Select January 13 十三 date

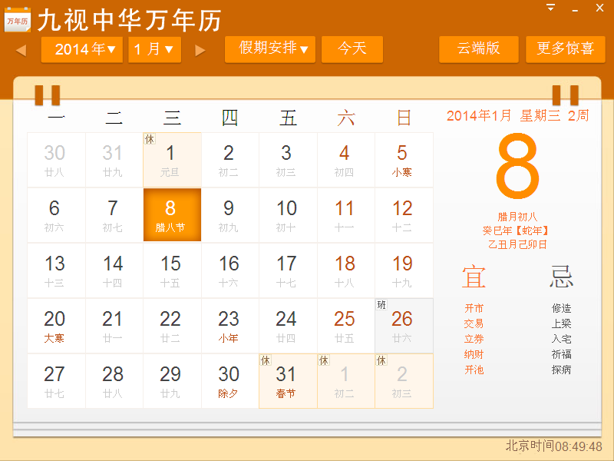(x=56, y=270)
